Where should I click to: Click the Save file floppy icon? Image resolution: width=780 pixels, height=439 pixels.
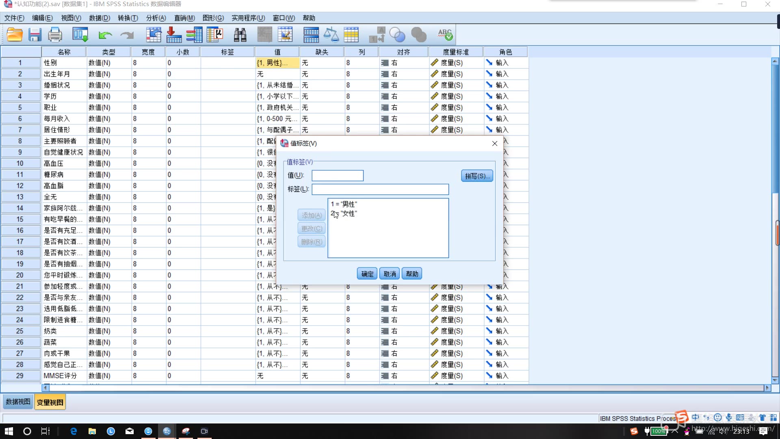[x=35, y=35]
